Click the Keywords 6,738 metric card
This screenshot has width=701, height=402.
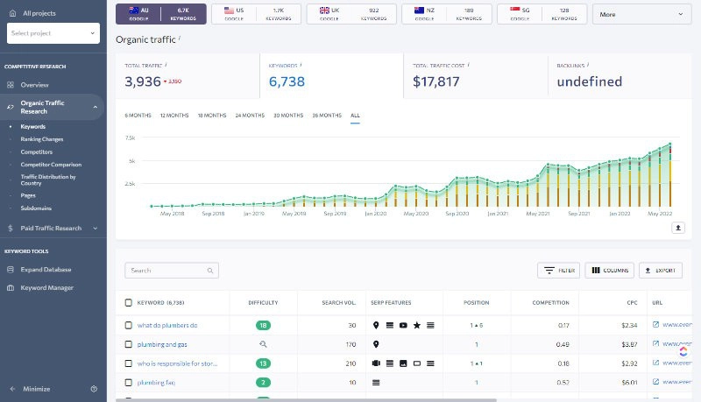pyautogui.click(x=331, y=75)
